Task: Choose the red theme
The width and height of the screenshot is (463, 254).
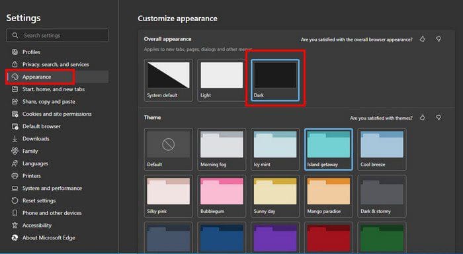Action: [328, 237]
